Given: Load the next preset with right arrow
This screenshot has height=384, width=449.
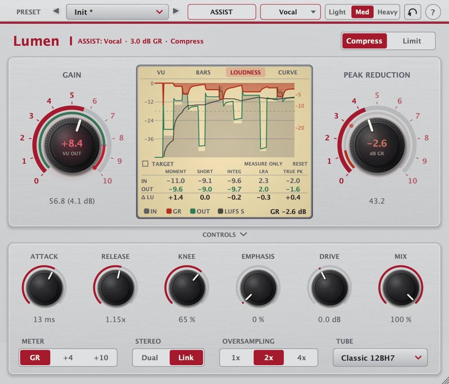Looking at the screenshot, I should click(176, 11).
